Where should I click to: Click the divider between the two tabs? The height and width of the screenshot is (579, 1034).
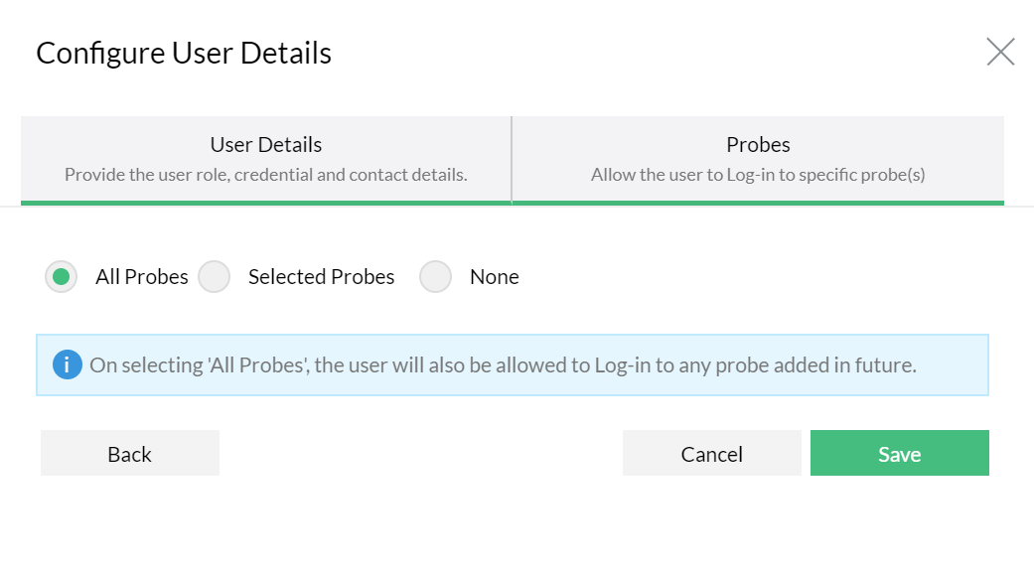(512, 159)
